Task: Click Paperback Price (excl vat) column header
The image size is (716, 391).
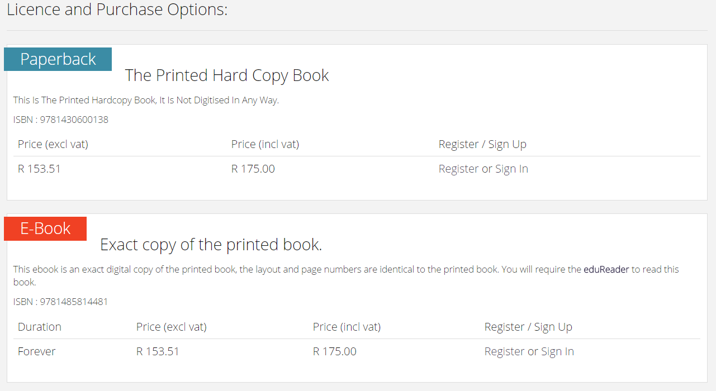Action: 53,144
